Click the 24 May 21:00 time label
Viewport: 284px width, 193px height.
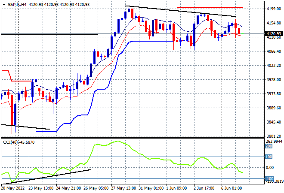[x=68, y=188]
